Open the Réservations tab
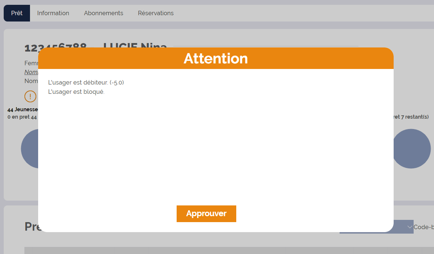 pyautogui.click(x=156, y=13)
